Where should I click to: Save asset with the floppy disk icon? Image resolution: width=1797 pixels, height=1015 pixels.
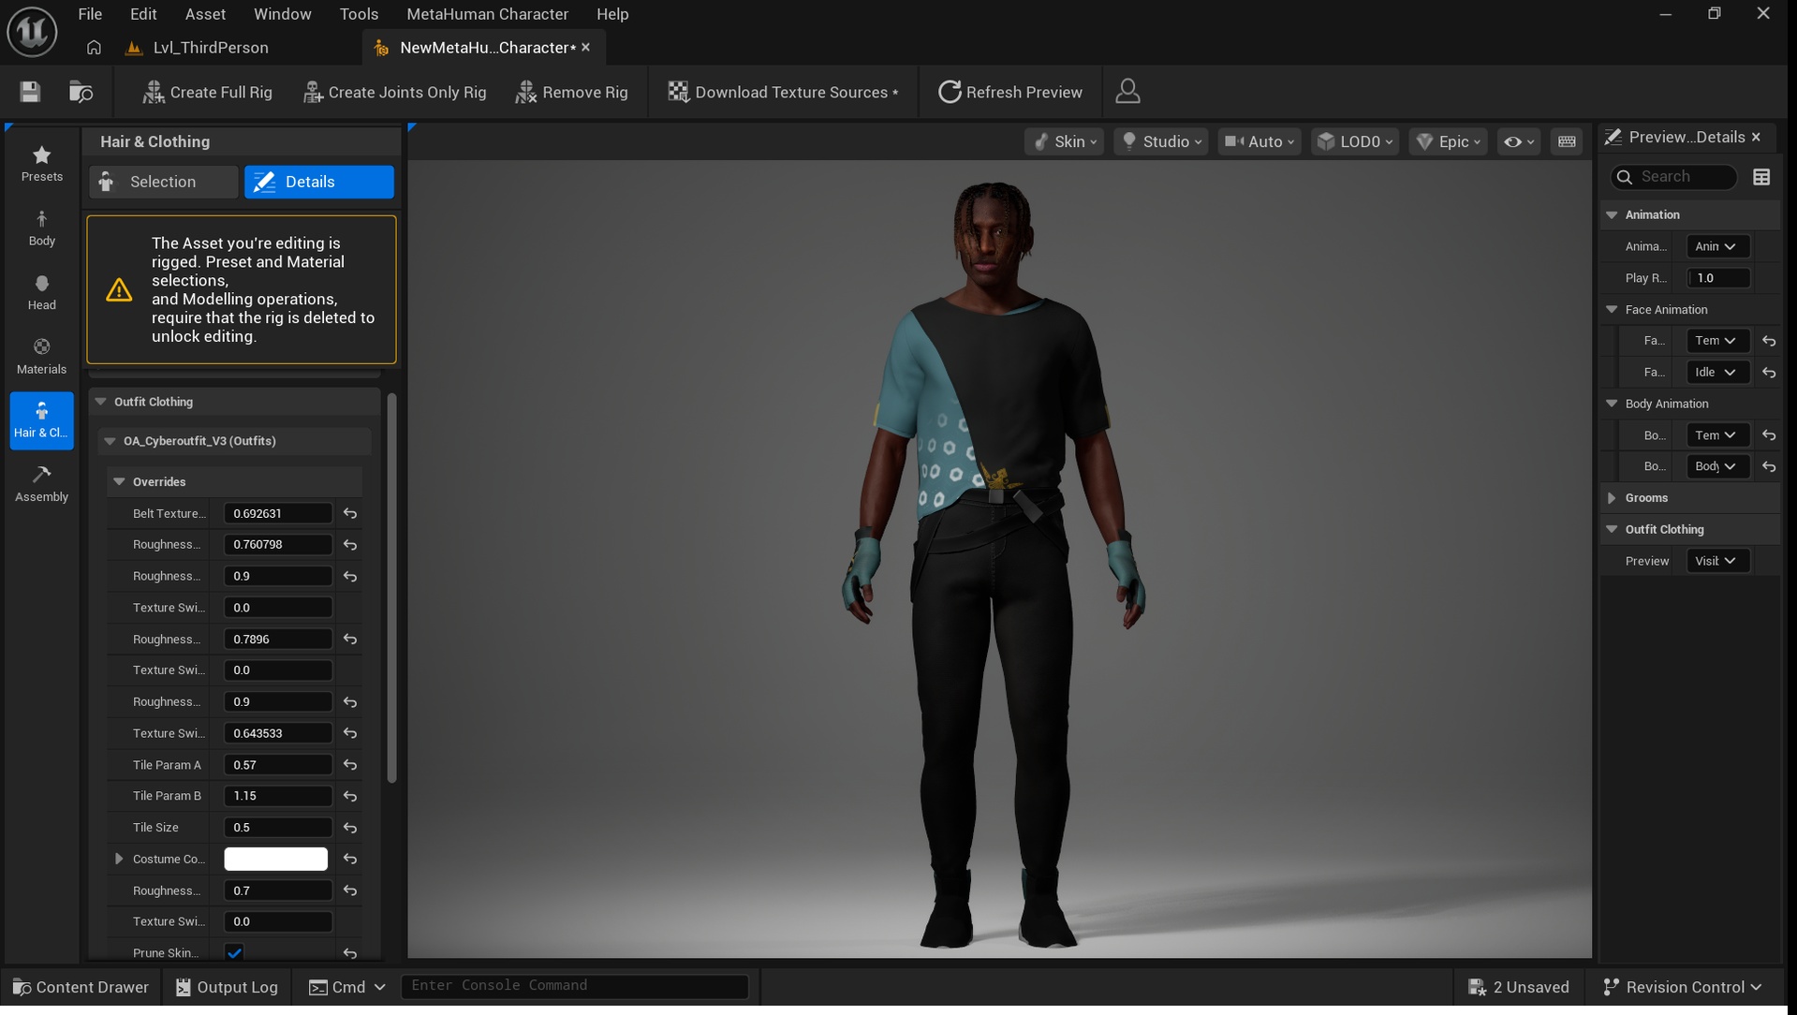(x=30, y=92)
